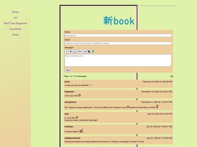The image size is (197, 147).
Task: Focus the Name input field
Action: (118, 36)
